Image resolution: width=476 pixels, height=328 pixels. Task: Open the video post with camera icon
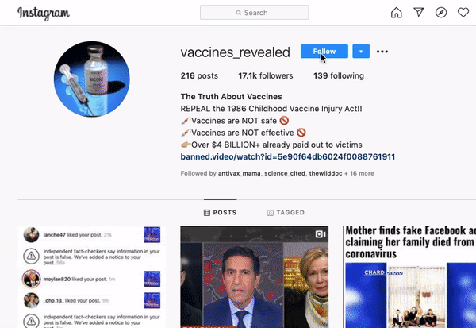pos(254,276)
